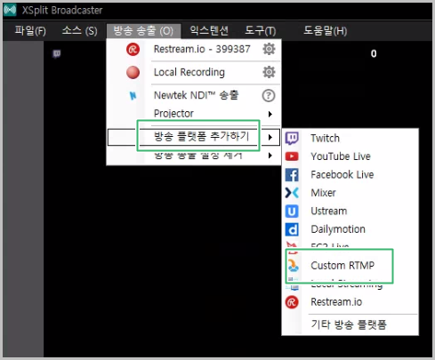Viewport: 435px width, 360px height.
Task: Click the Ustream U icon
Action: point(292,212)
